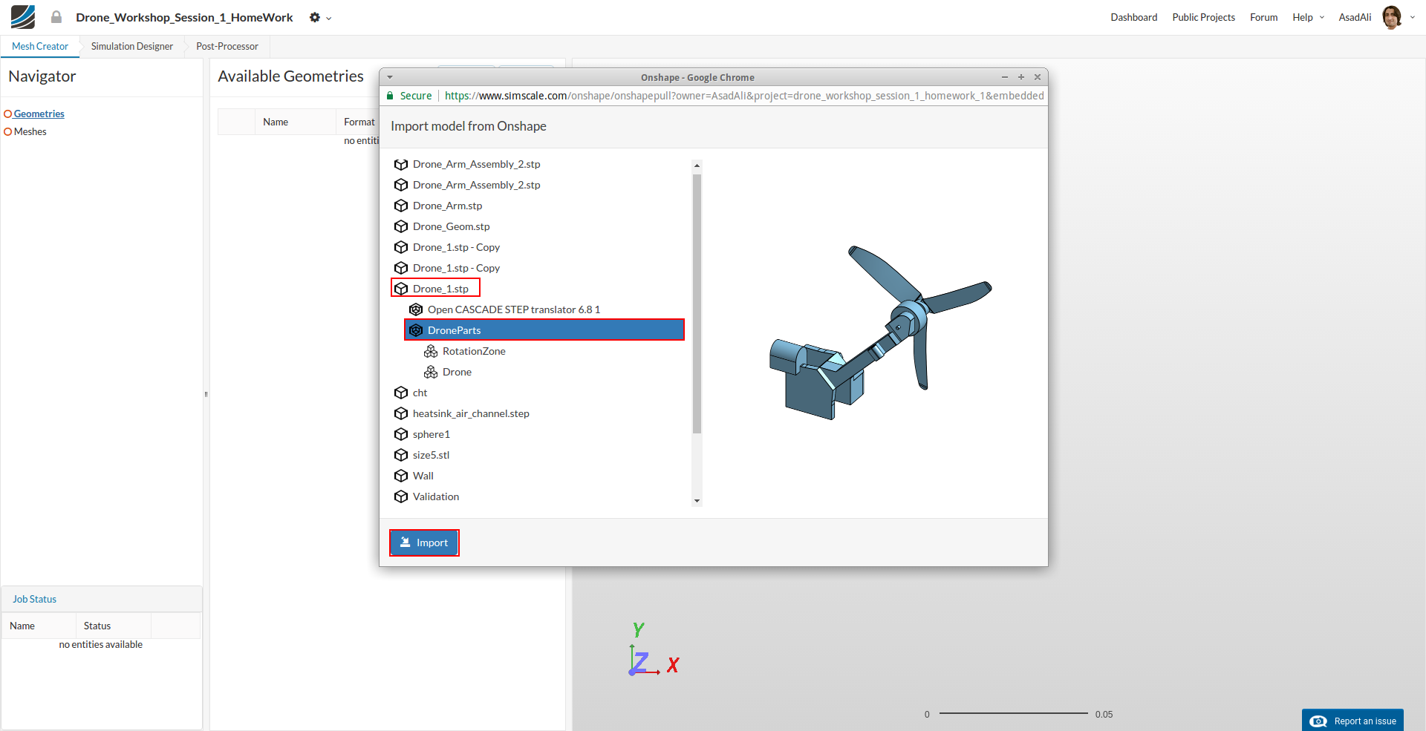
Task: Open the Dashboard page
Action: click(1133, 17)
